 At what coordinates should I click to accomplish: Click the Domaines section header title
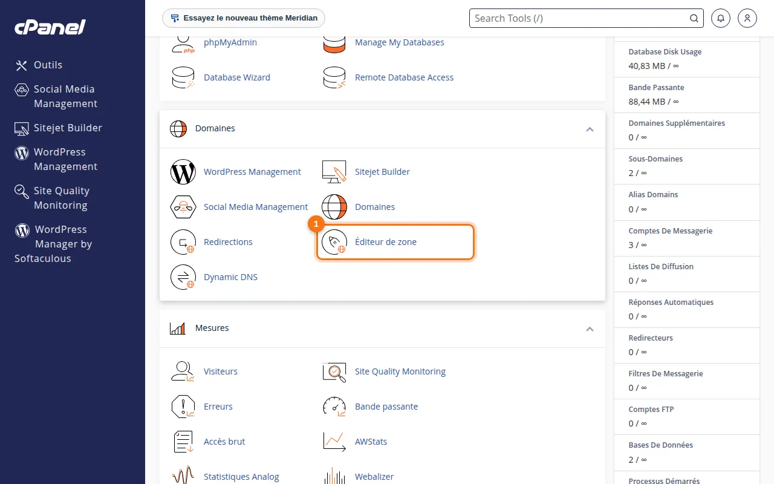[x=215, y=128]
